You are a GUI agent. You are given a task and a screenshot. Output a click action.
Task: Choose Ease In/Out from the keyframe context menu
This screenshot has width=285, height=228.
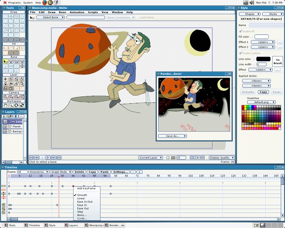point(84,201)
